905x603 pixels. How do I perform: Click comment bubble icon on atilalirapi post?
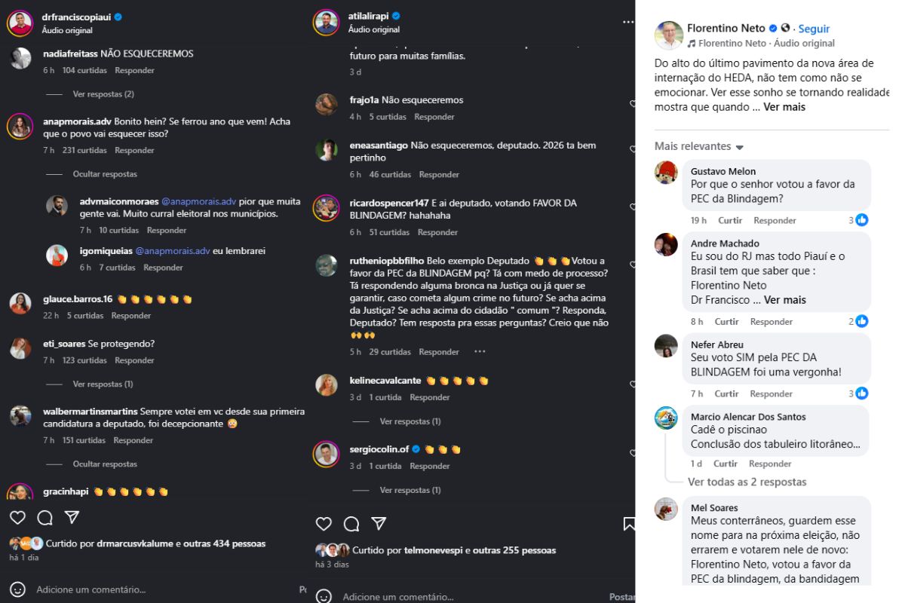pyautogui.click(x=351, y=524)
